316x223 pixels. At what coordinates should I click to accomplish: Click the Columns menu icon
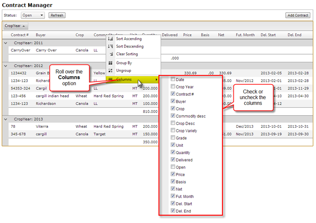[x=111, y=80]
